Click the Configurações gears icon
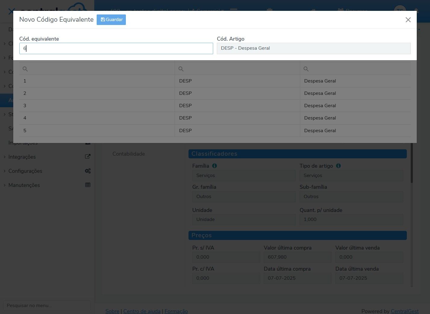430x314 pixels. click(x=88, y=171)
